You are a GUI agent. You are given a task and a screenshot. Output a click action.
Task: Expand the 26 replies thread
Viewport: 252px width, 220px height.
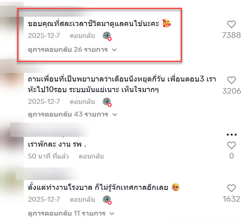(x=72, y=50)
